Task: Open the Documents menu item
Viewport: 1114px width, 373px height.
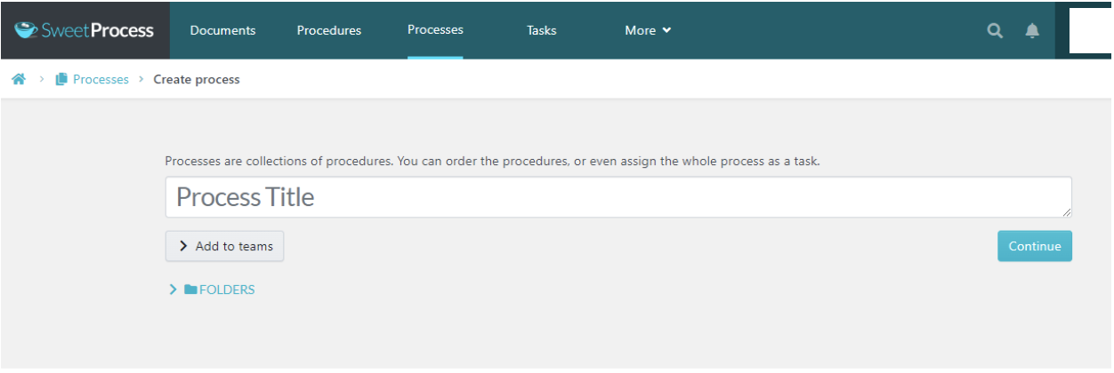Action: click(x=222, y=30)
